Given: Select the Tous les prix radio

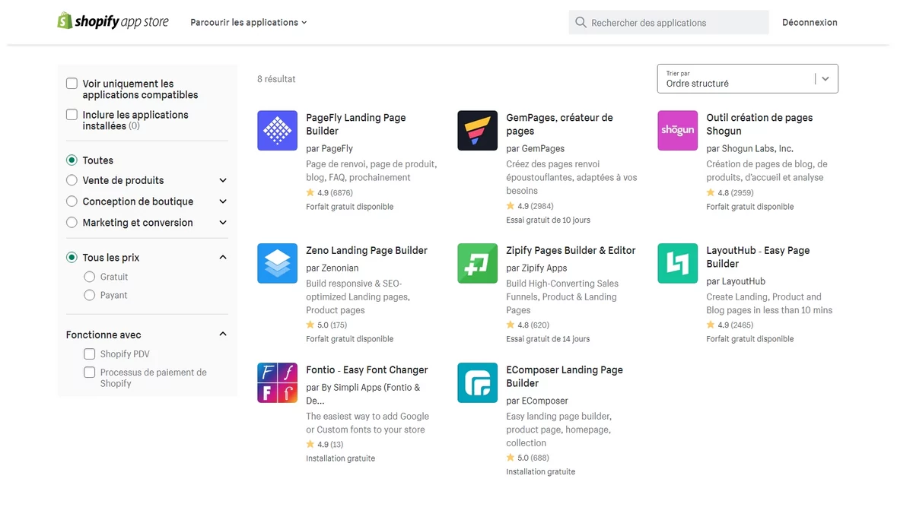Looking at the screenshot, I should tap(72, 258).
